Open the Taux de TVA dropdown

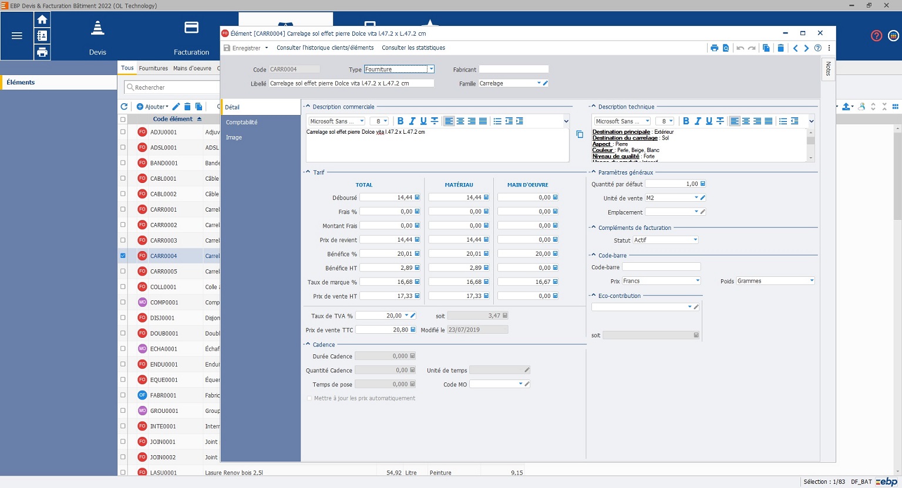tap(406, 316)
